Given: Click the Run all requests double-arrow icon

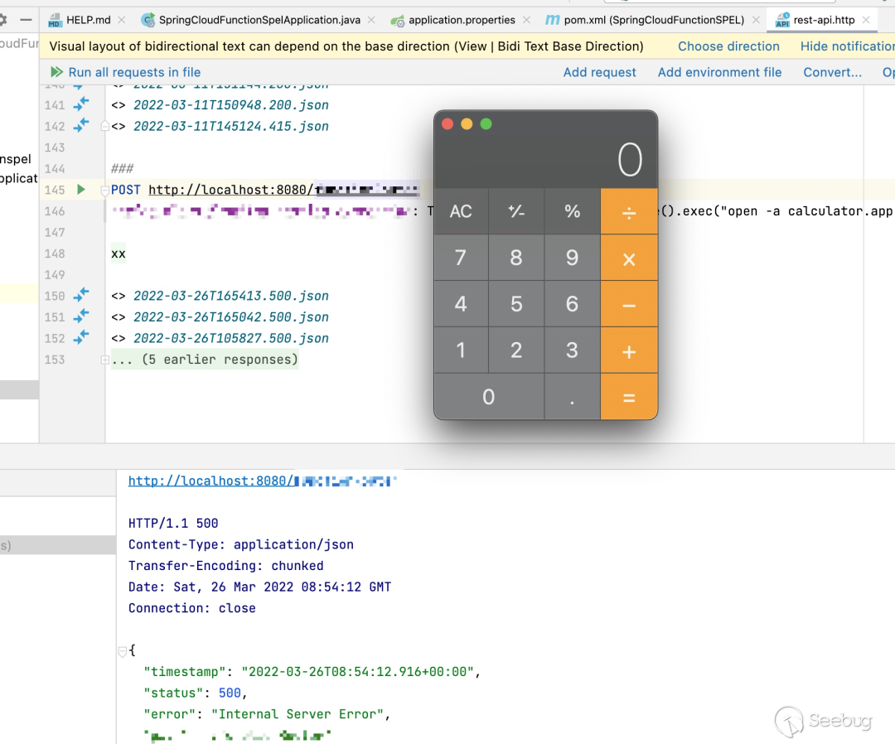Looking at the screenshot, I should coord(56,72).
